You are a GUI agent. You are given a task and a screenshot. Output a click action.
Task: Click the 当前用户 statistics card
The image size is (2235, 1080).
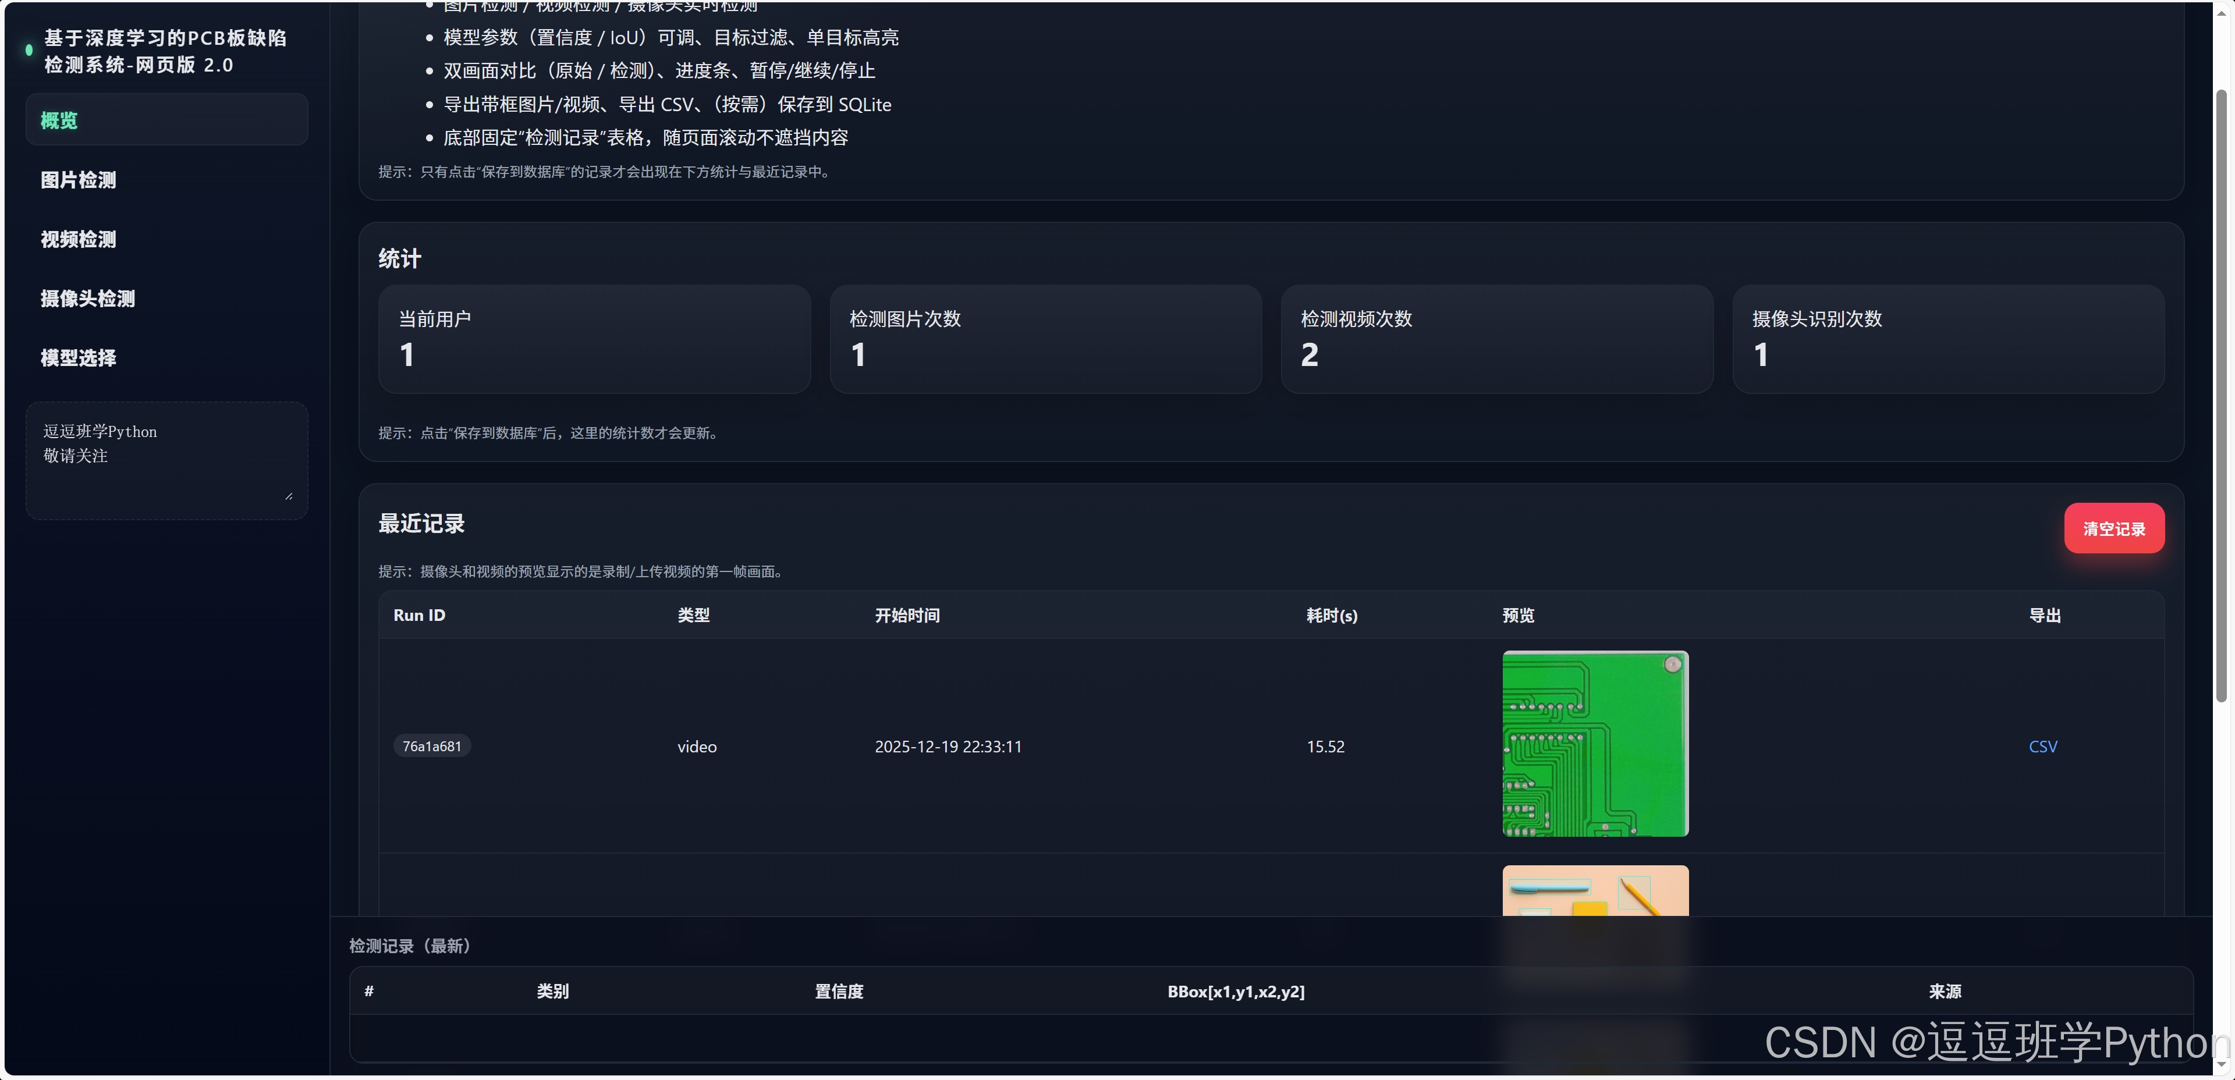(x=594, y=339)
